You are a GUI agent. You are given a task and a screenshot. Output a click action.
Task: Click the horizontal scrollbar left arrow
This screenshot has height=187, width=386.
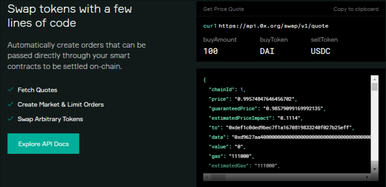(x=207, y=177)
